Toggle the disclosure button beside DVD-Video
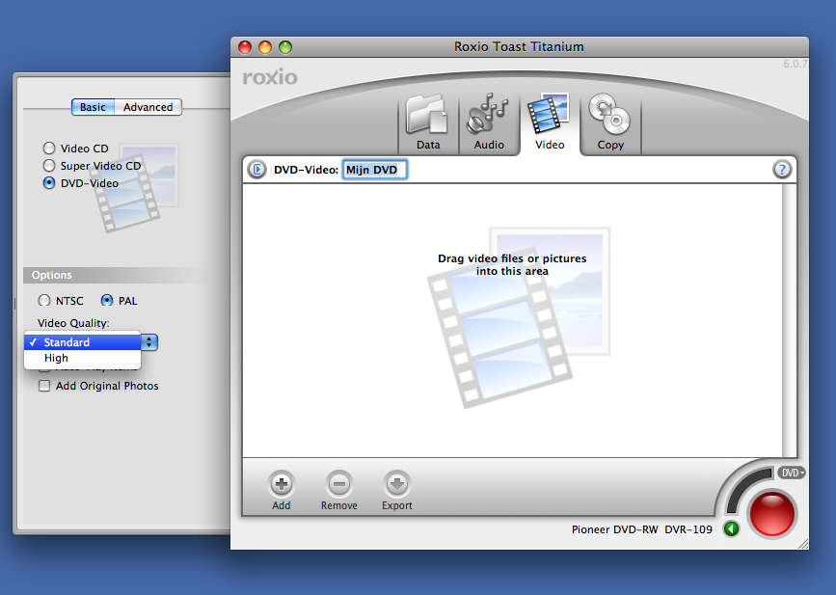Viewport: 836px width, 595px height. pos(256,170)
